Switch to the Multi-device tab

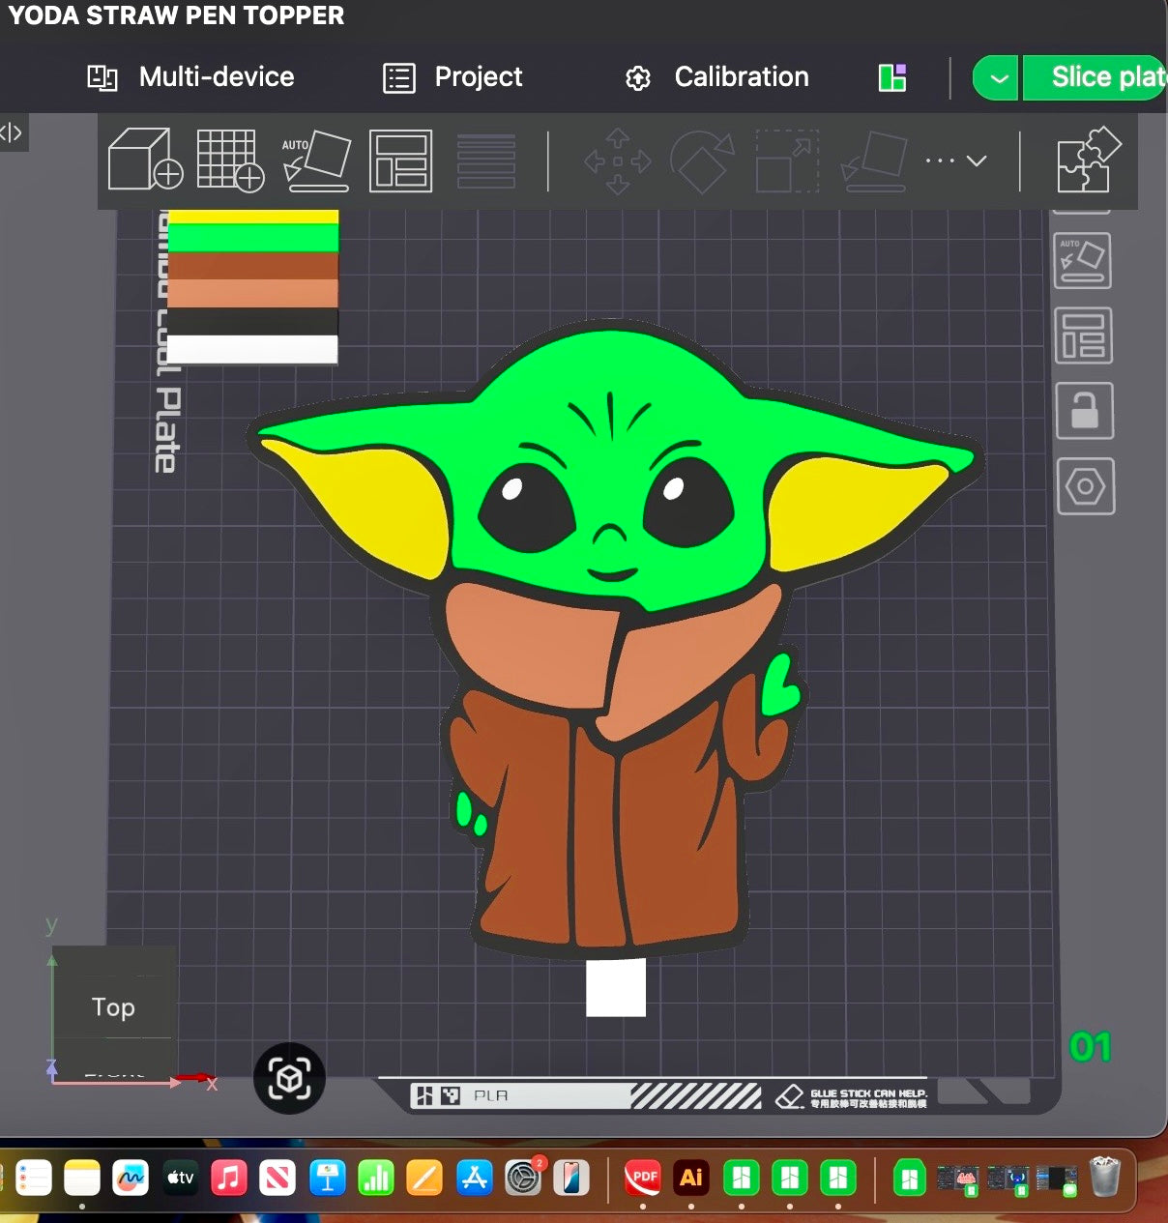point(190,77)
